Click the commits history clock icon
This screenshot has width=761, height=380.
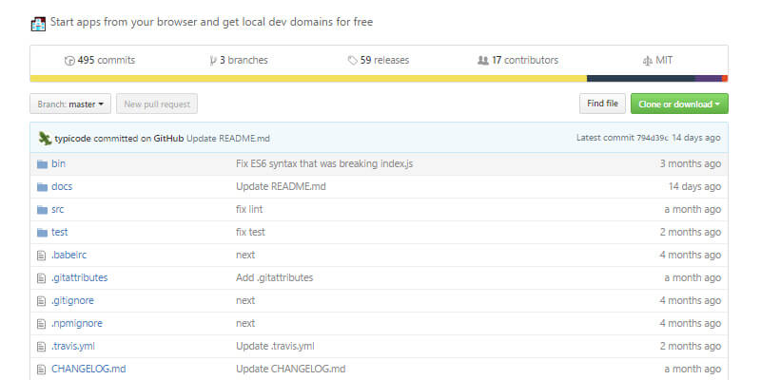pyautogui.click(x=69, y=60)
